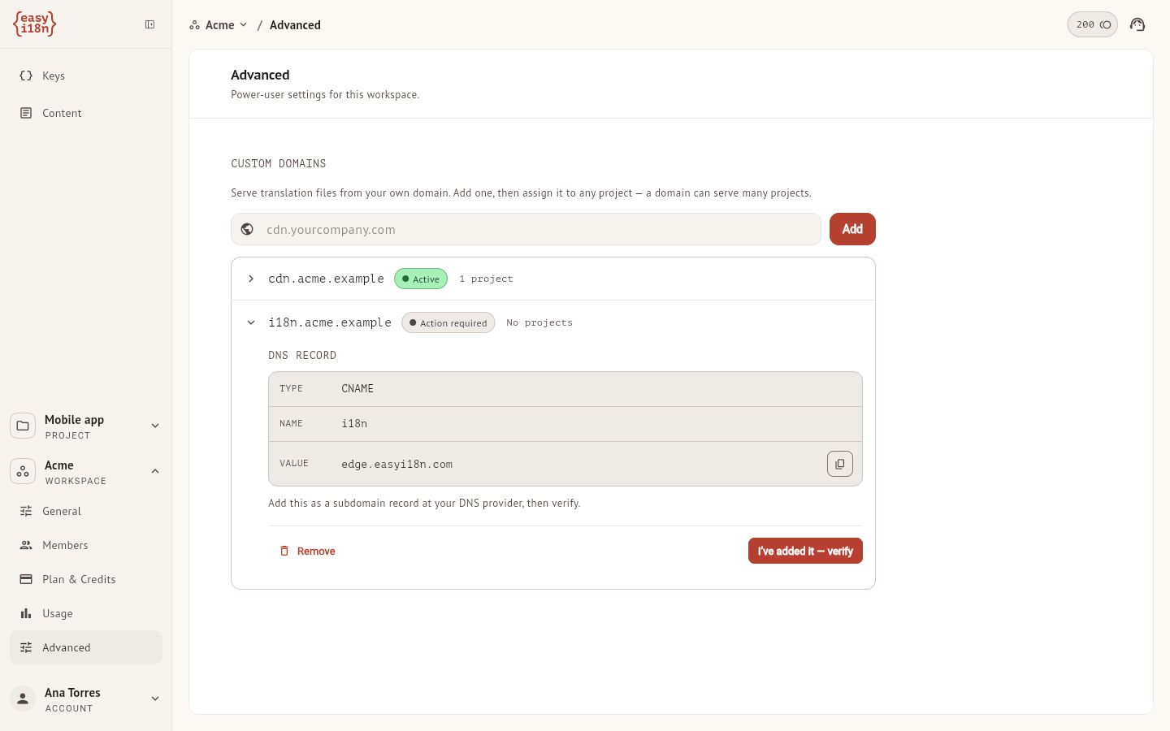Image resolution: width=1170 pixels, height=731 pixels.
Task: Click the Custom Domains heading
Action: [x=278, y=164]
